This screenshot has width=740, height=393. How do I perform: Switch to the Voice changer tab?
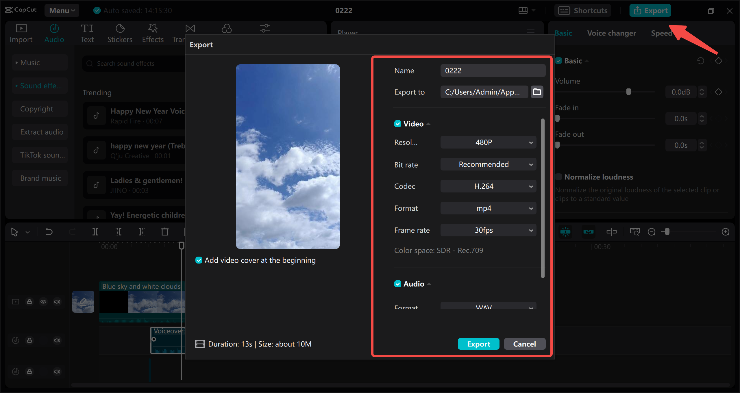[611, 33]
